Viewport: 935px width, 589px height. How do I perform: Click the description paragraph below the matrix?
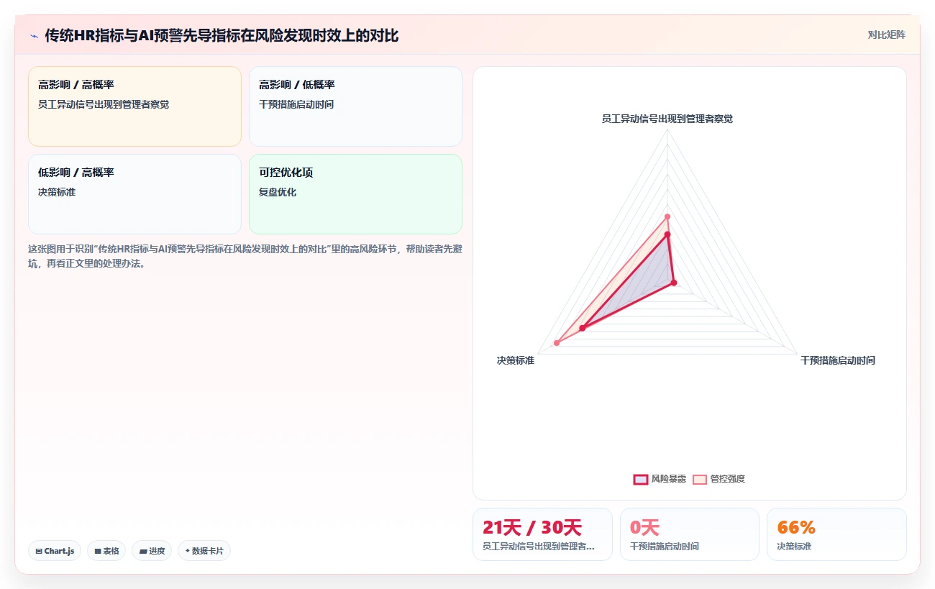pos(245,256)
